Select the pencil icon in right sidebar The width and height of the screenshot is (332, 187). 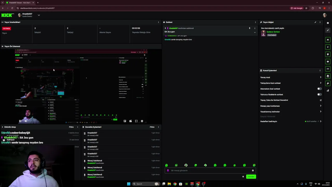tap(328, 30)
